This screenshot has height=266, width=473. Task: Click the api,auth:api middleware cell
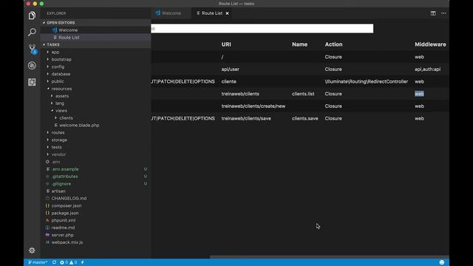[427, 69]
